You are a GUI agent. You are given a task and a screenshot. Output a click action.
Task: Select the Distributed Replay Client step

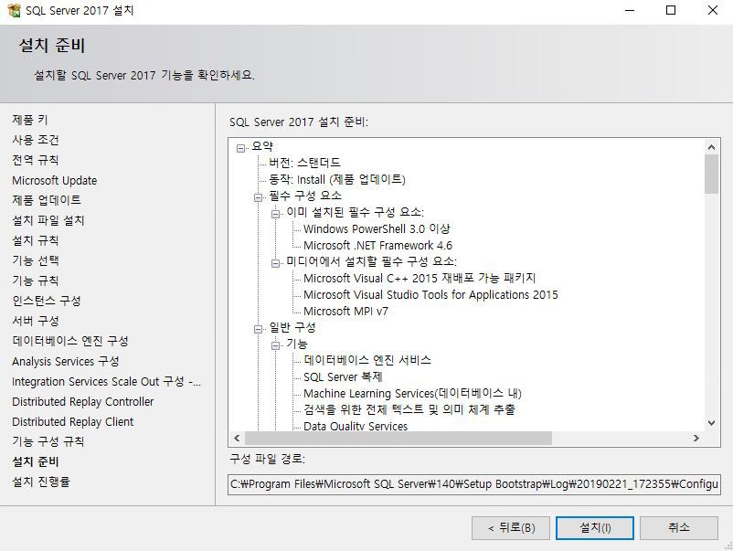pyautogui.click(x=73, y=421)
